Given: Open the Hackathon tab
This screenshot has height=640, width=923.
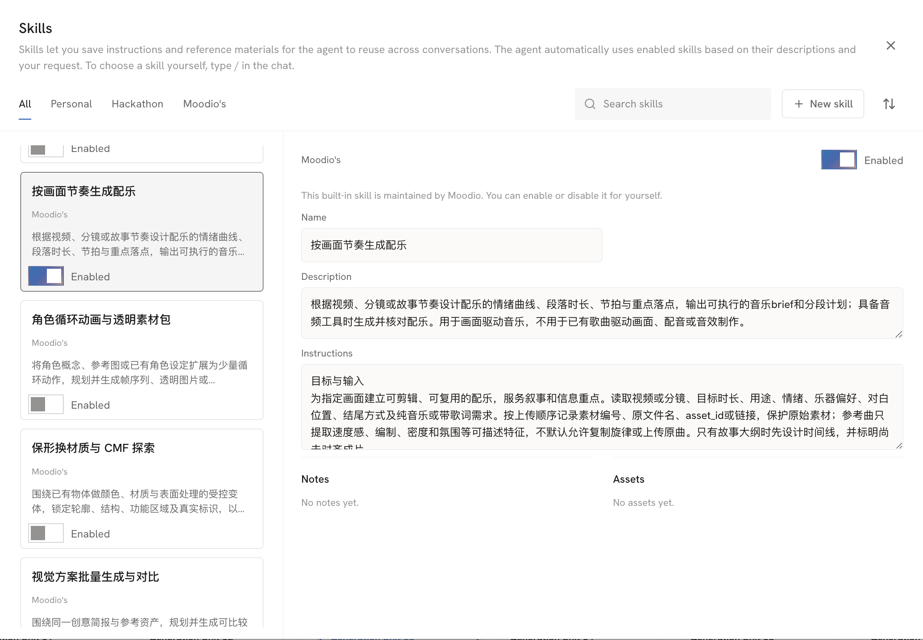Looking at the screenshot, I should click(x=137, y=104).
